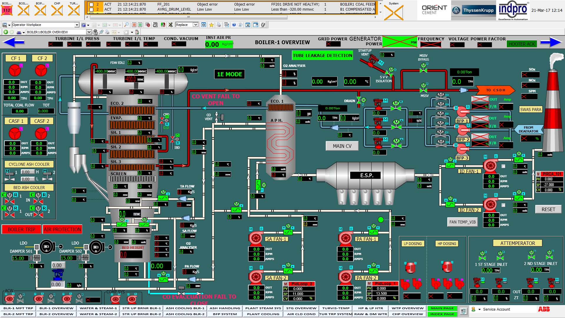Open the BLR-1 MFT TRP page
The image size is (565, 318).
(18, 308)
